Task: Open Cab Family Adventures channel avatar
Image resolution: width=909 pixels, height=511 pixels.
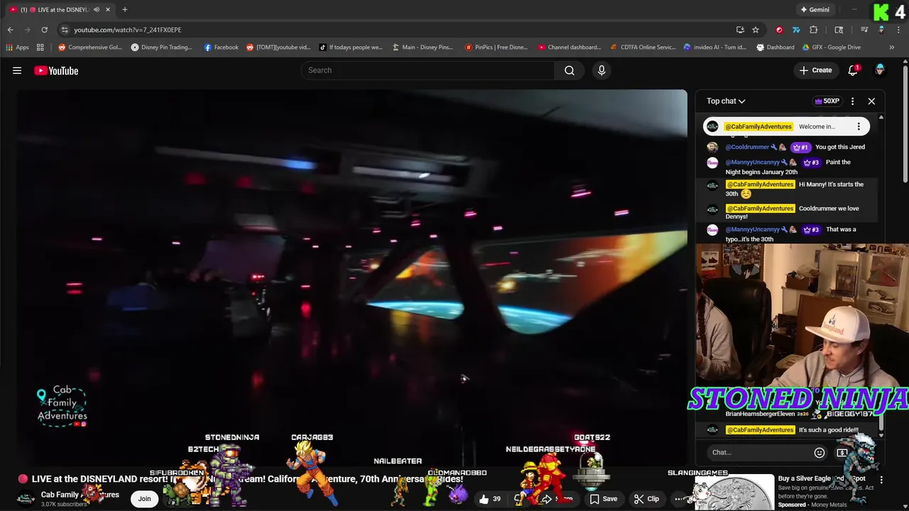Action: click(26, 499)
